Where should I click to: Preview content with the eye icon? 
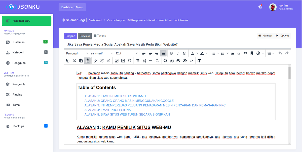(x=185, y=60)
